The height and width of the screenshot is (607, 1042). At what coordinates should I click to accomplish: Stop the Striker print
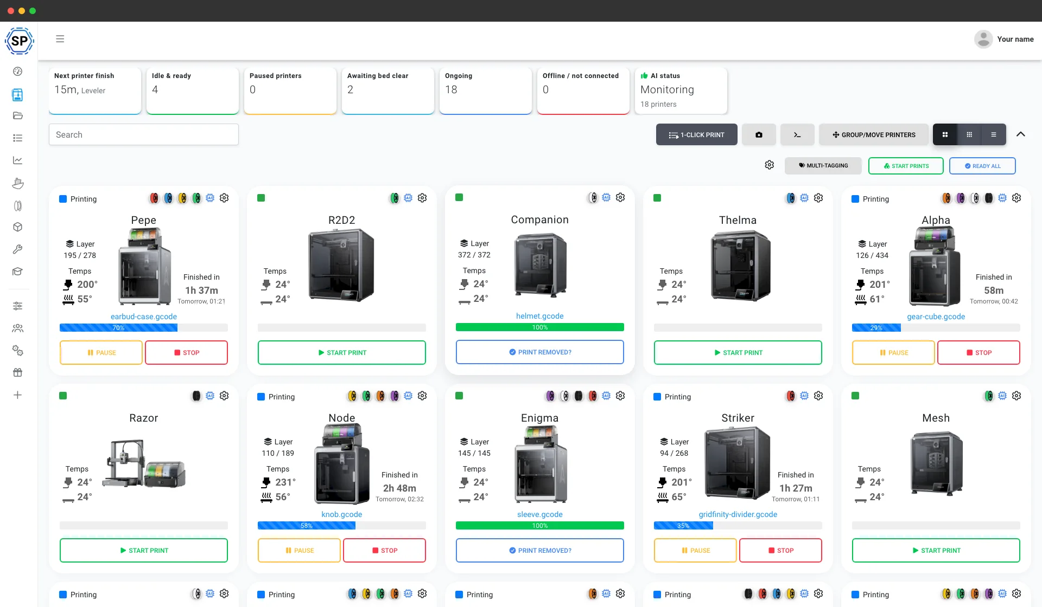point(780,551)
